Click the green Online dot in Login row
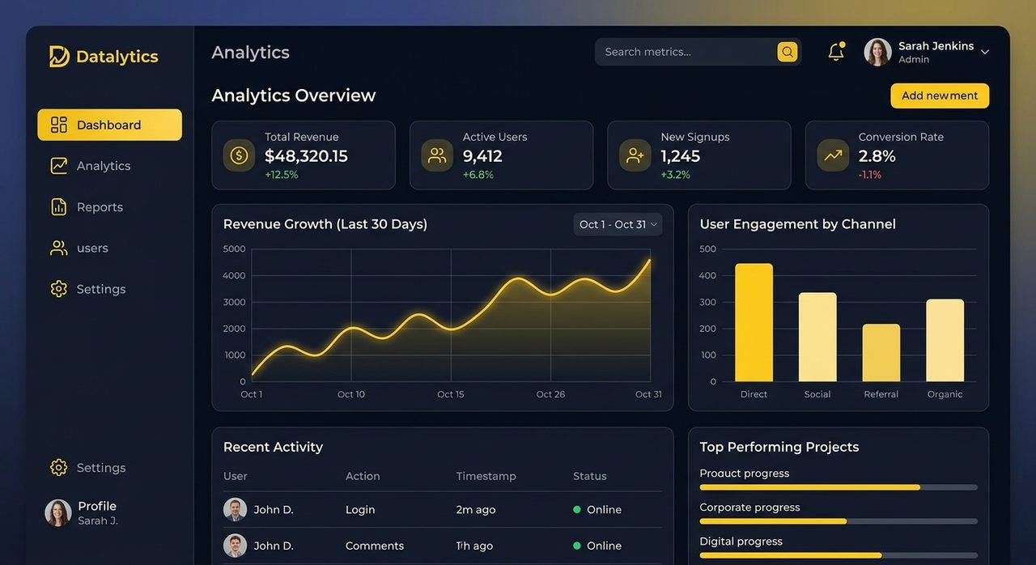 (x=577, y=510)
